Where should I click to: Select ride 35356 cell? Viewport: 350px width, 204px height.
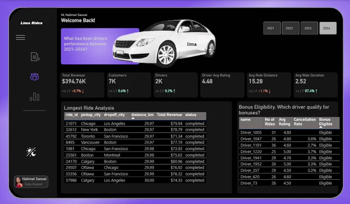(71, 174)
